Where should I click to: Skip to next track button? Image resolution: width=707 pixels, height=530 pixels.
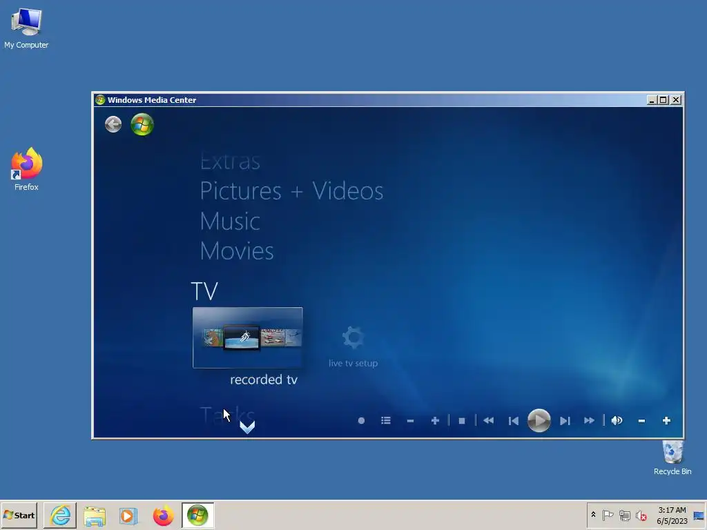pyautogui.click(x=565, y=421)
